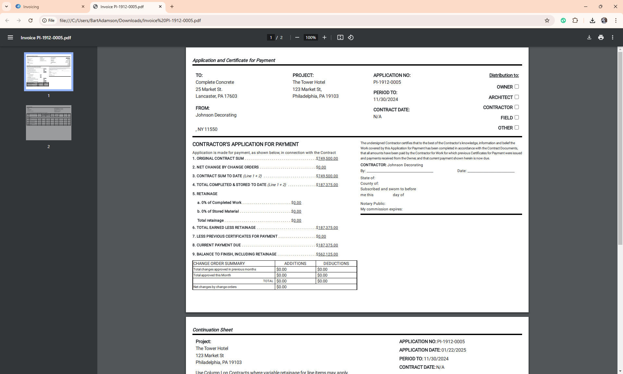This screenshot has height=374, width=623.
Task: Click The Tower Hotel project name
Action: click(309, 82)
